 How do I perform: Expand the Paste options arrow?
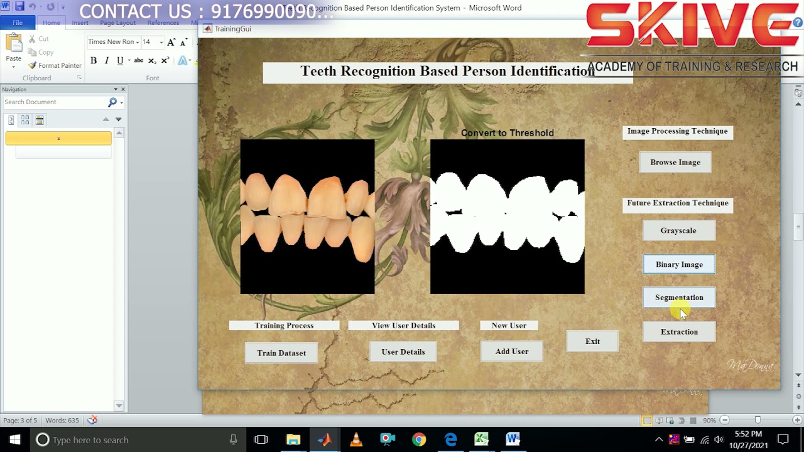click(13, 66)
